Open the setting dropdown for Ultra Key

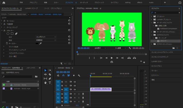point(46,40)
